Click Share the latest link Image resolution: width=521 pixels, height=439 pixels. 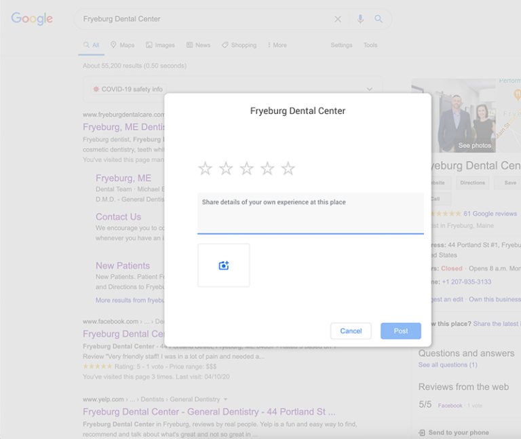(497, 324)
